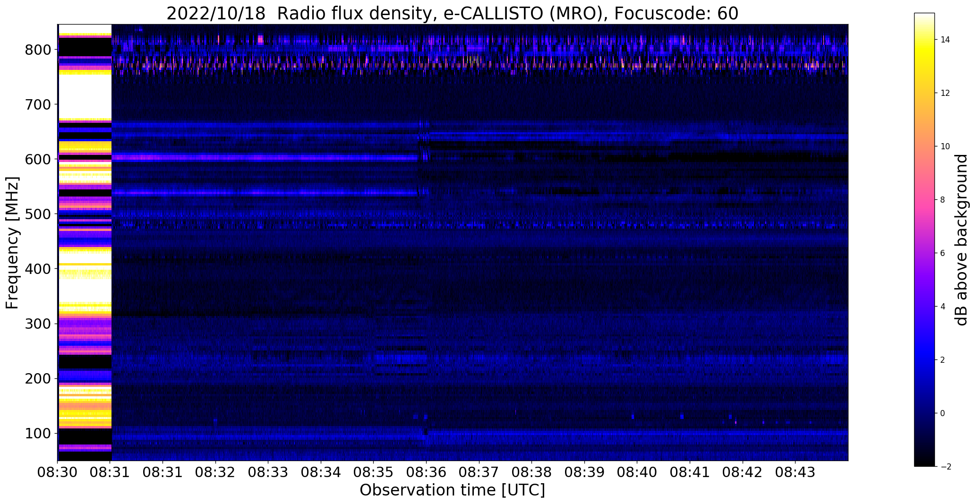Screen dimensions: 976x504
Task: Click the bright saturated strip at spectrogram start
Action: [85, 242]
